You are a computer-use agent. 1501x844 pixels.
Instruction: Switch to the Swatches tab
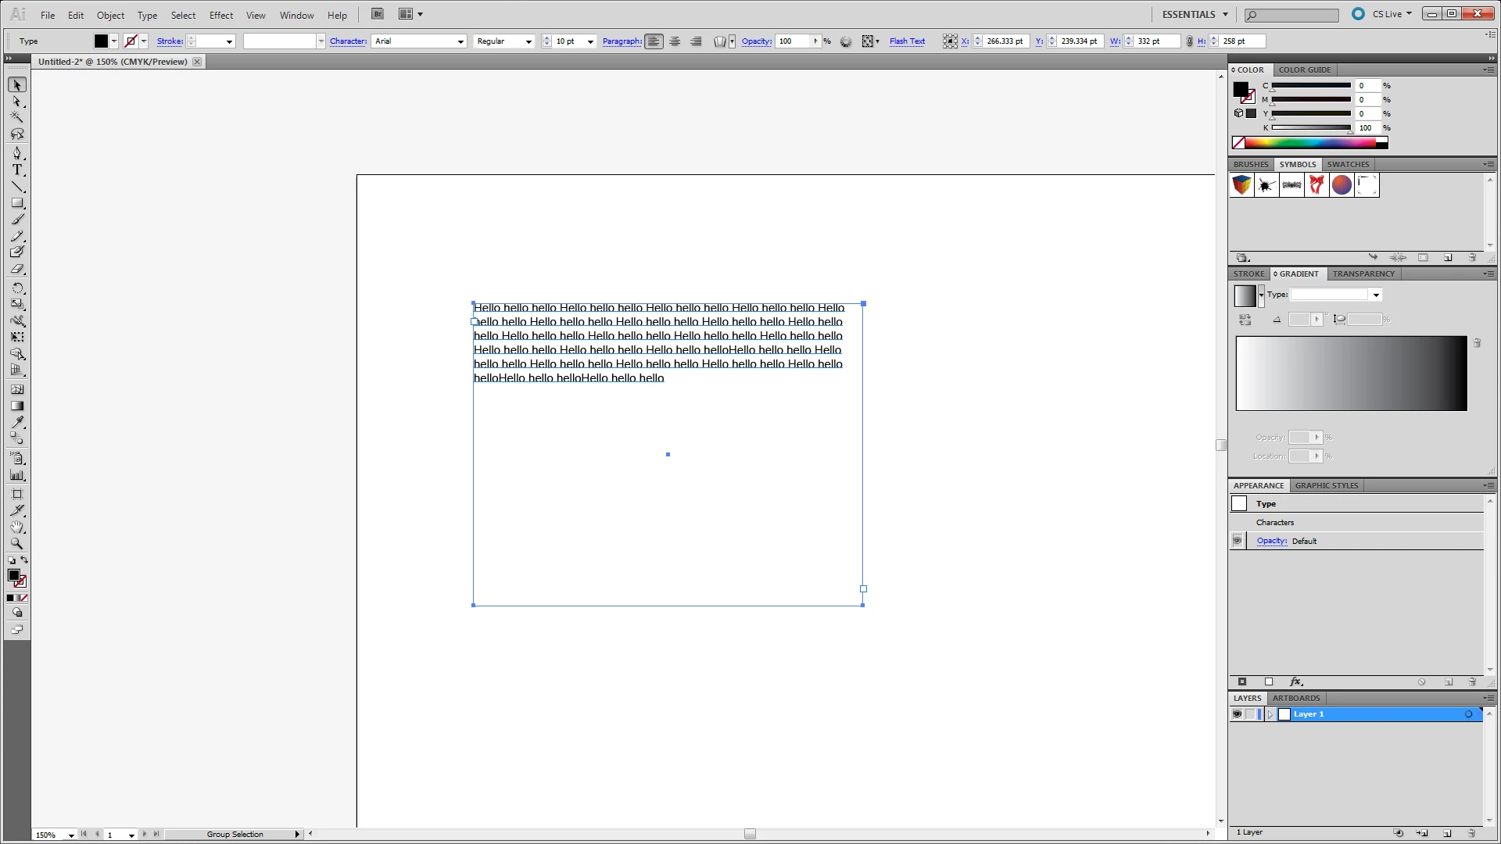(x=1348, y=164)
